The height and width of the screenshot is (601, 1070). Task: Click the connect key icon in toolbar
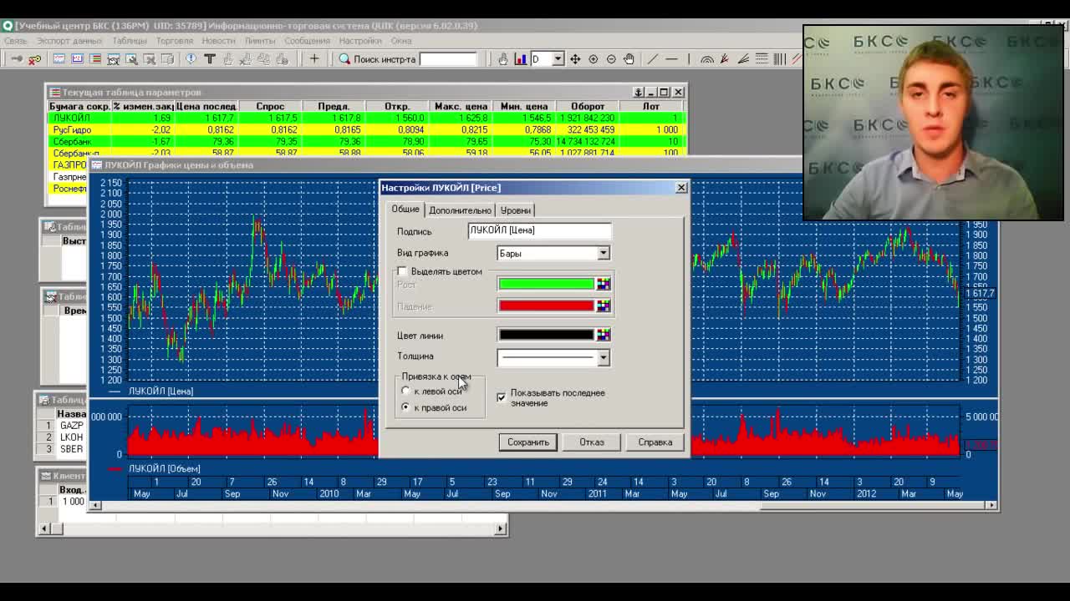coord(17,59)
